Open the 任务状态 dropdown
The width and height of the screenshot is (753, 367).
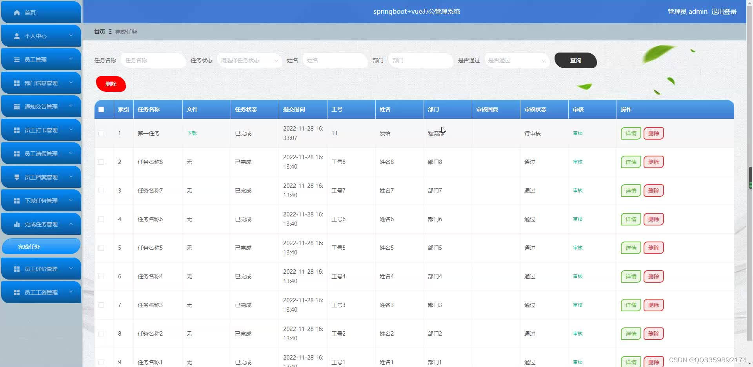coord(249,60)
